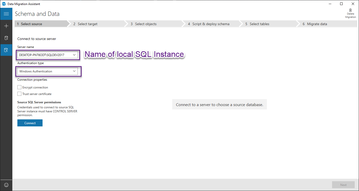Click the Authentication type label

pyautogui.click(x=30, y=63)
